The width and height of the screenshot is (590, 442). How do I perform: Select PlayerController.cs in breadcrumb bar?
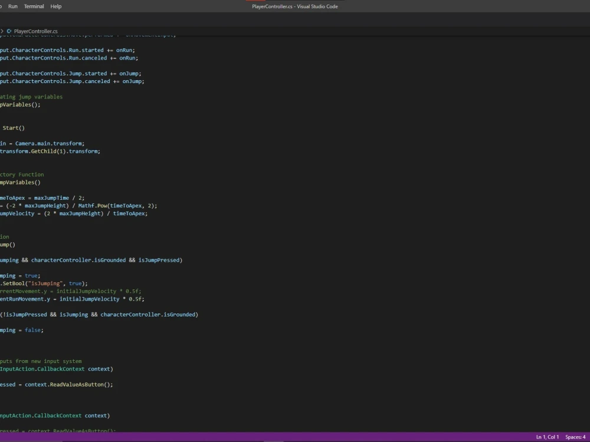pyautogui.click(x=36, y=31)
